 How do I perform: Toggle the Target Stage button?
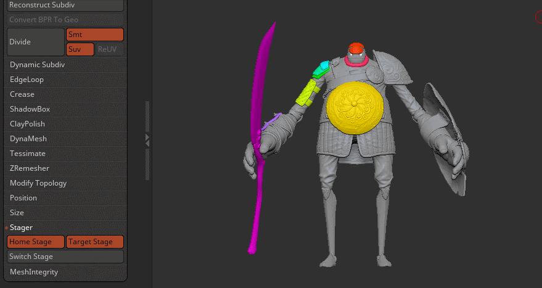(95, 242)
